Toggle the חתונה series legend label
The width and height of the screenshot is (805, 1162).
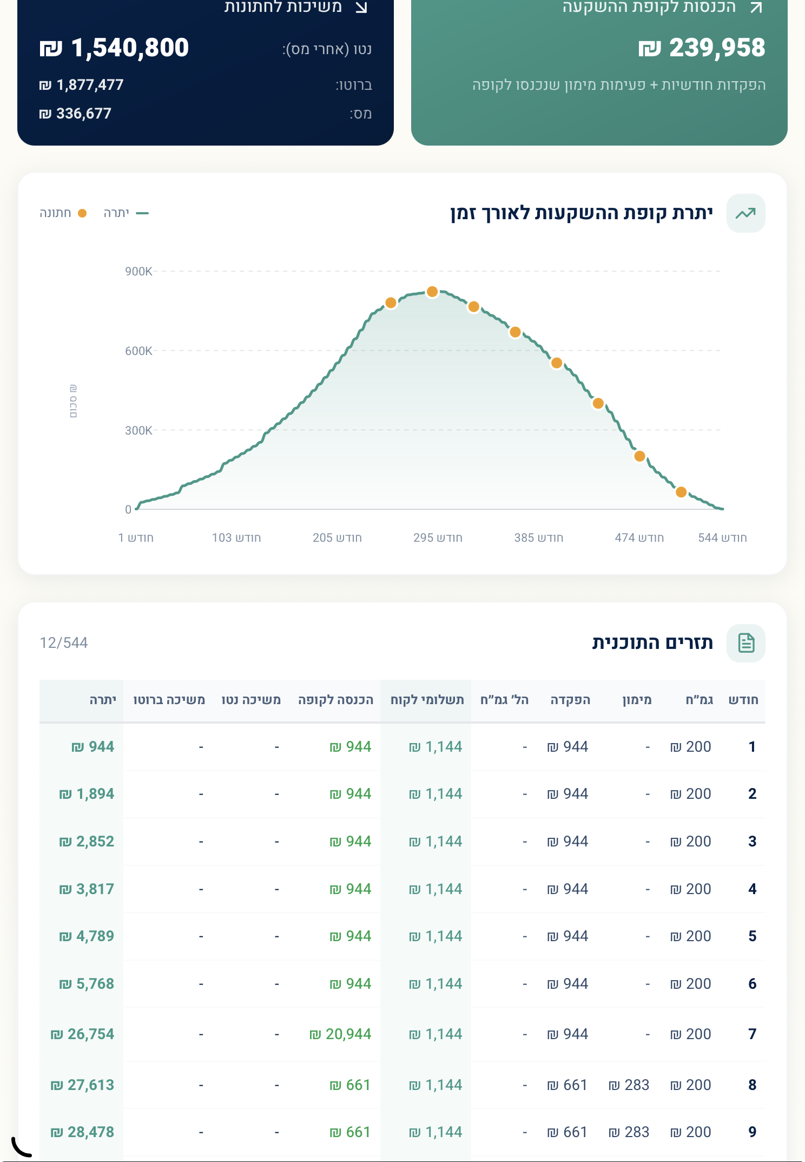coord(55,213)
